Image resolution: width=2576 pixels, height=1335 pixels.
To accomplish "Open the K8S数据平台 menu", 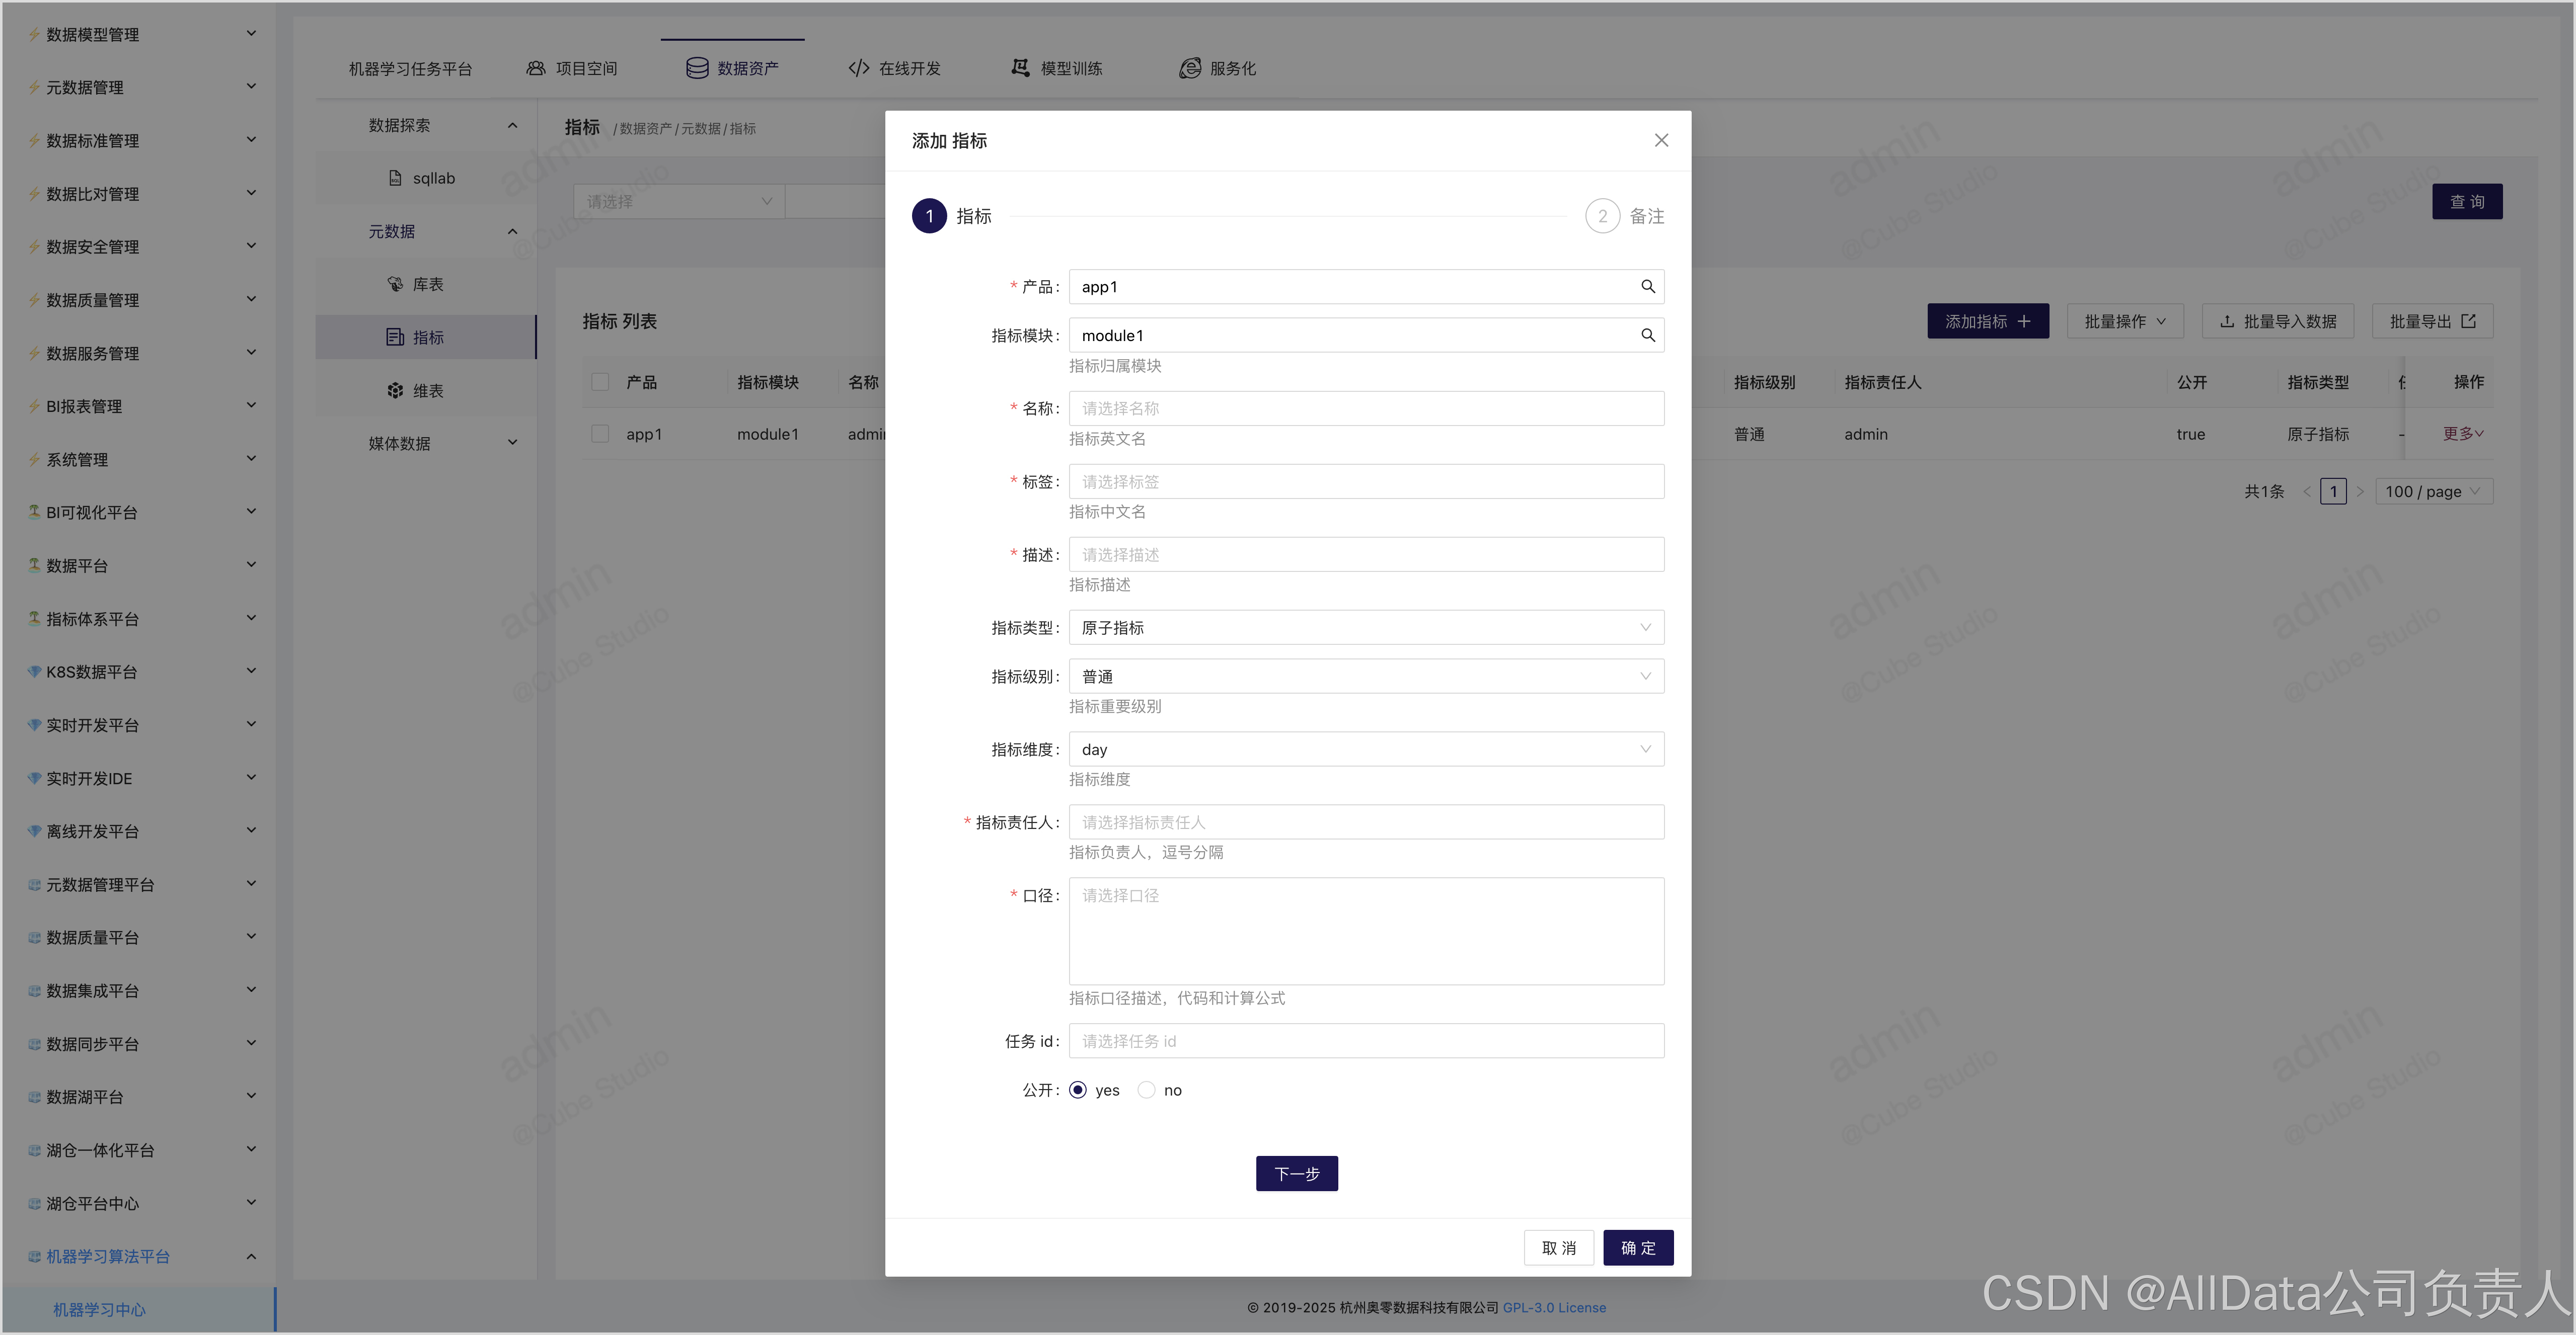I will click(139, 672).
